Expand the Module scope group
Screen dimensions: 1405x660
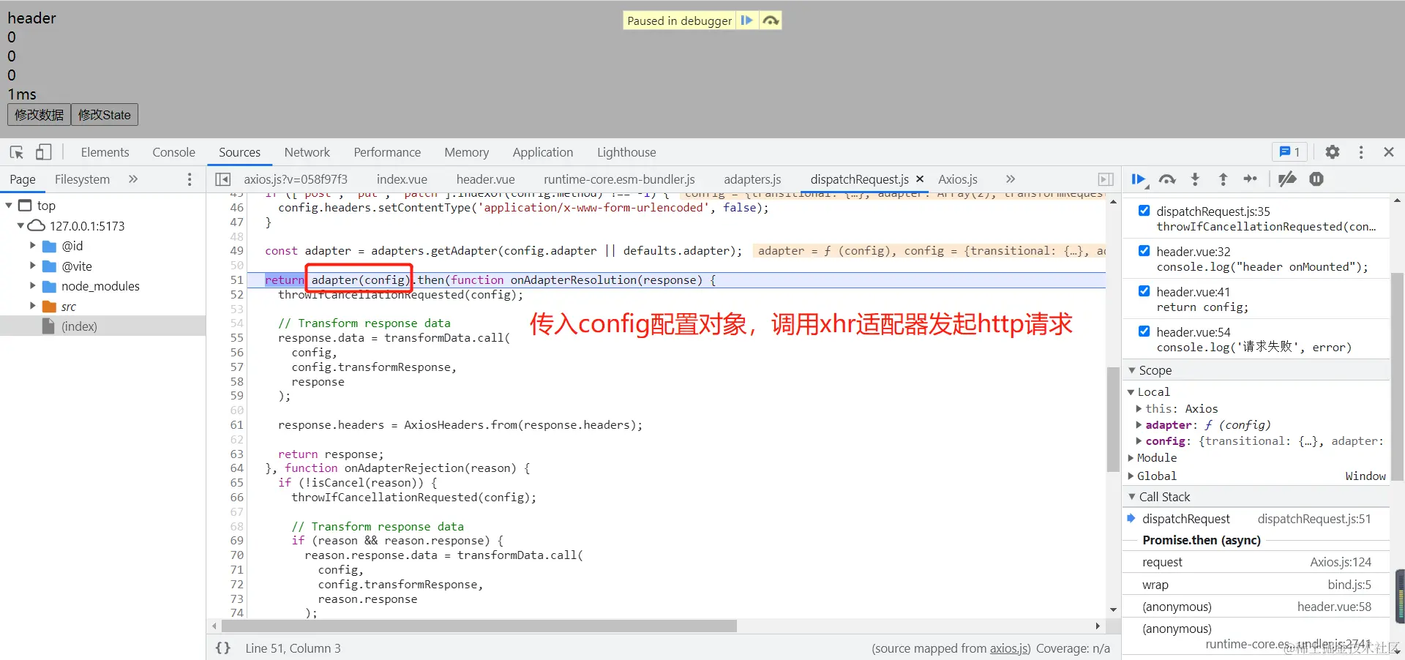(x=1131, y=458)
